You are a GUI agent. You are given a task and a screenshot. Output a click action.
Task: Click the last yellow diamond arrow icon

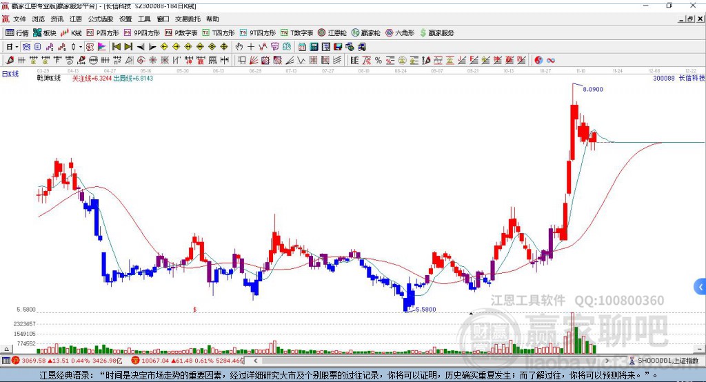[x=224, y=46]
